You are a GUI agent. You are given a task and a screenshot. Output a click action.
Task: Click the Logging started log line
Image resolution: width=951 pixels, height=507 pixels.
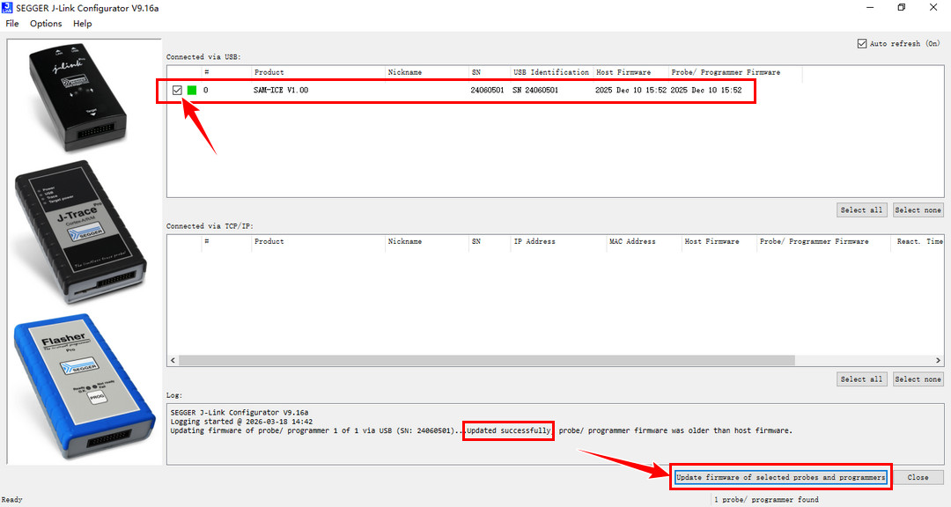(241, 422)
